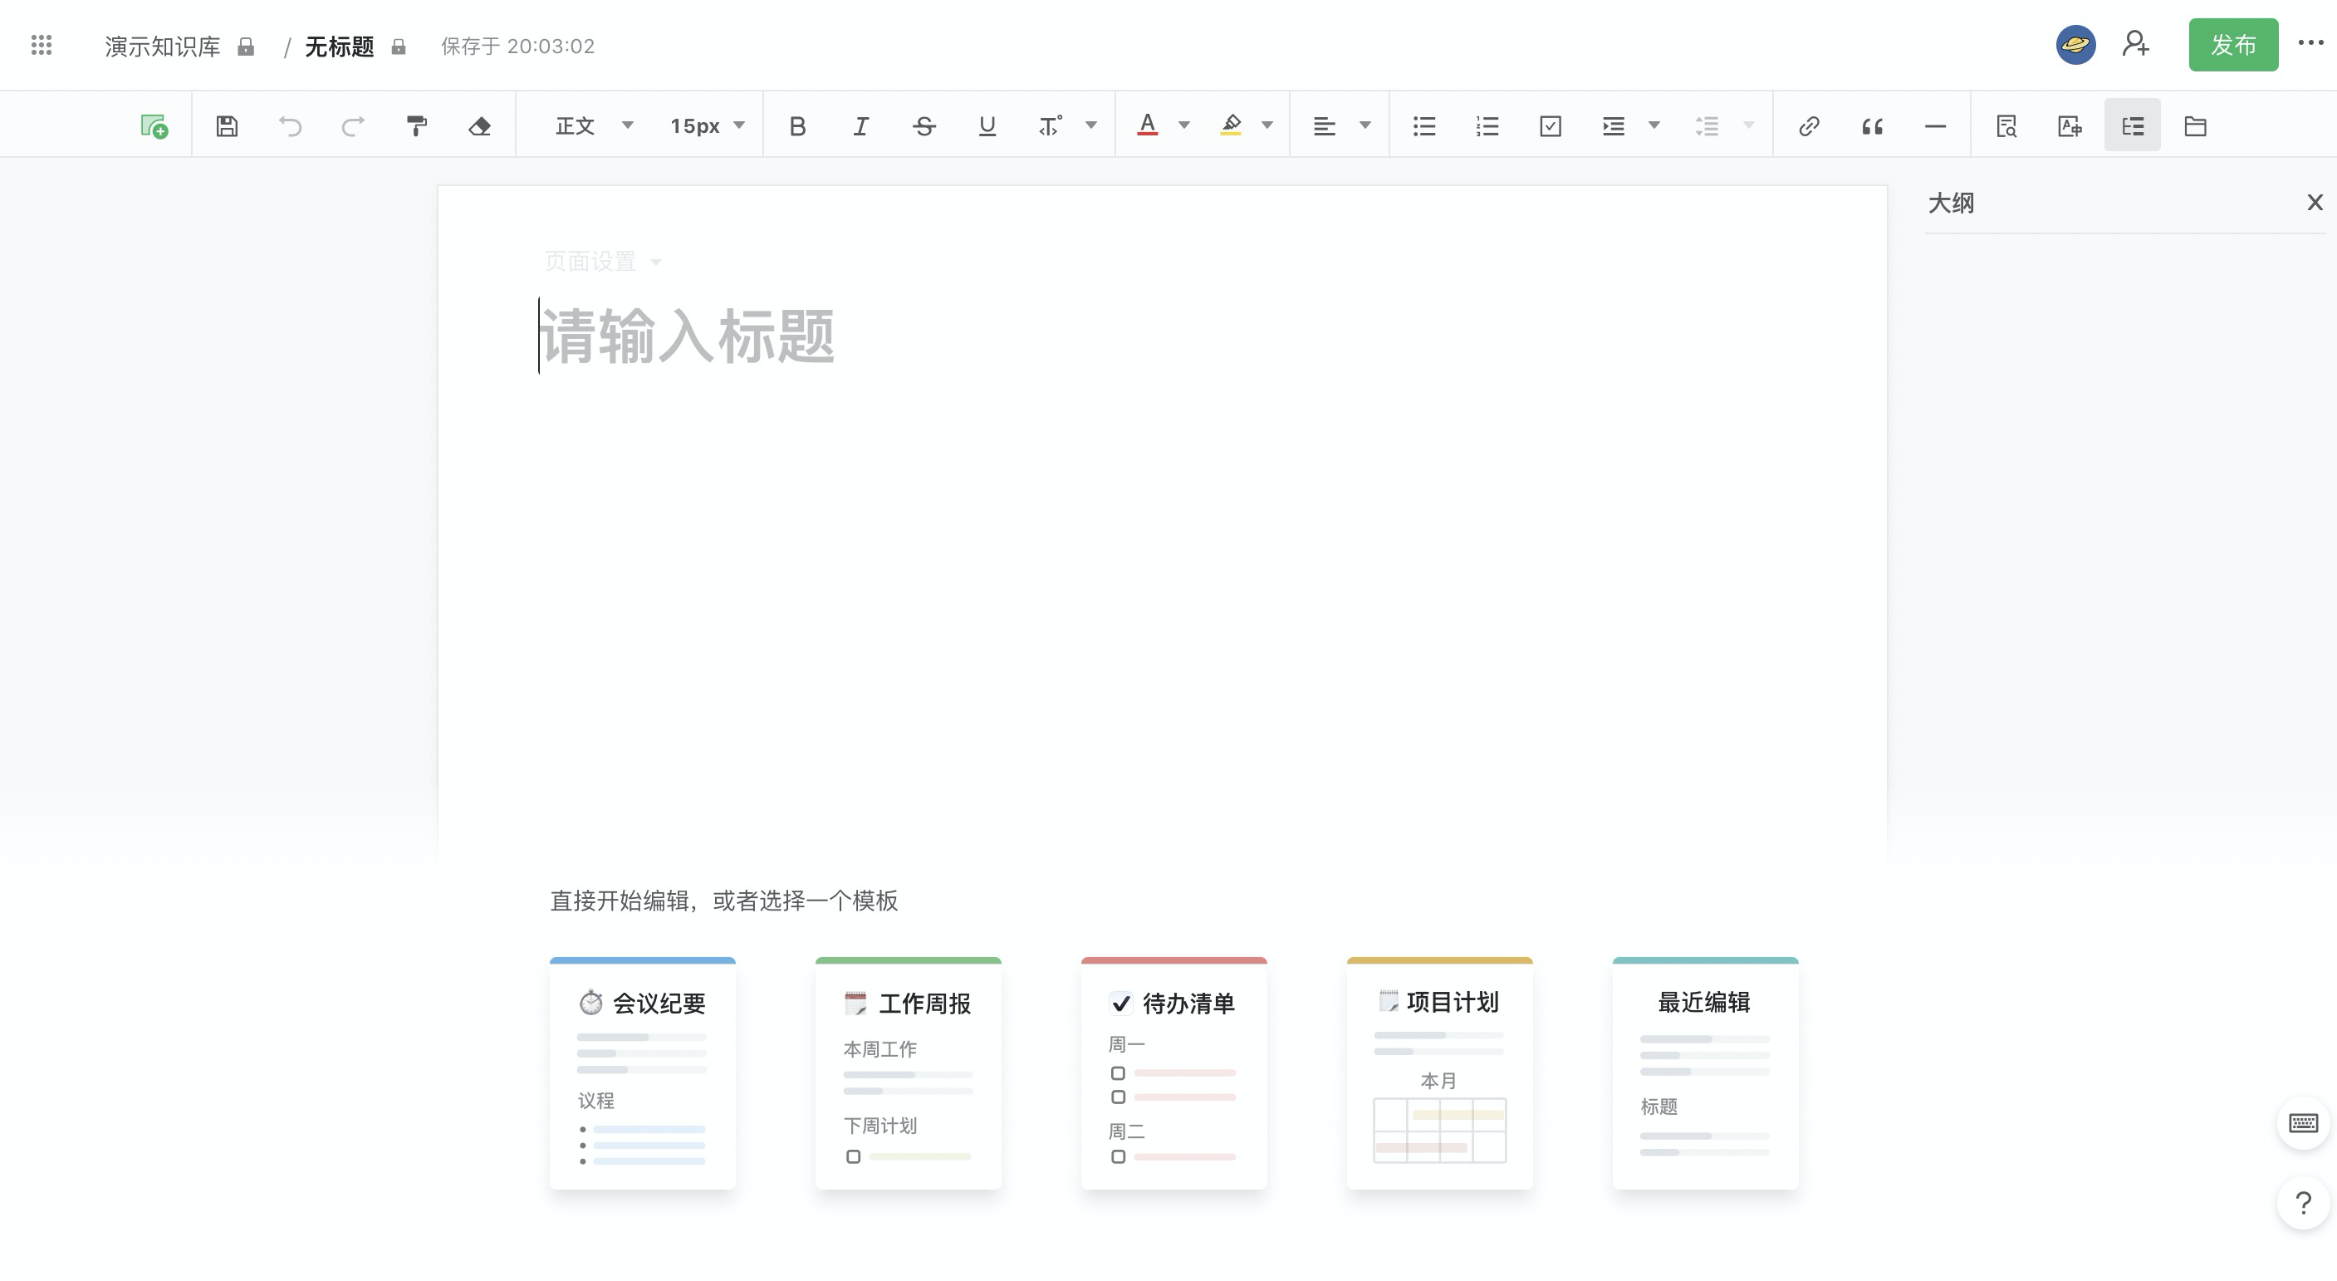Click the green 发布 publish button

(2233, 45)
